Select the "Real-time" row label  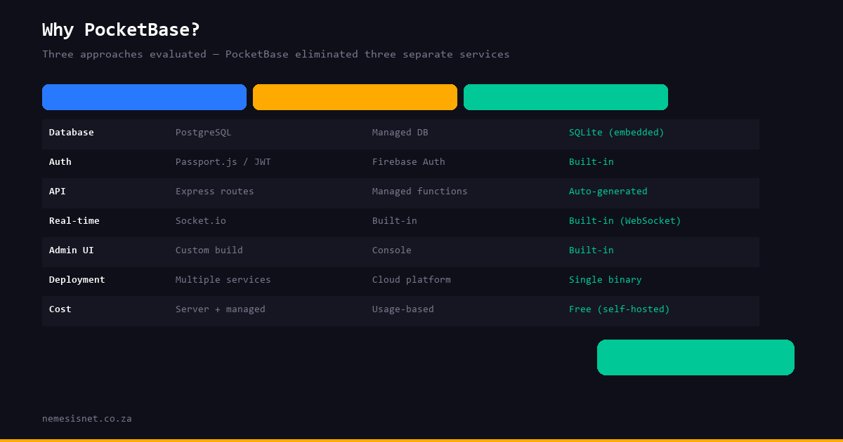74,220
